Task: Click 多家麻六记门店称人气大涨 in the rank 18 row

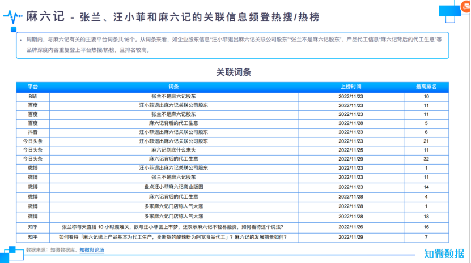Action: [173, 217]
